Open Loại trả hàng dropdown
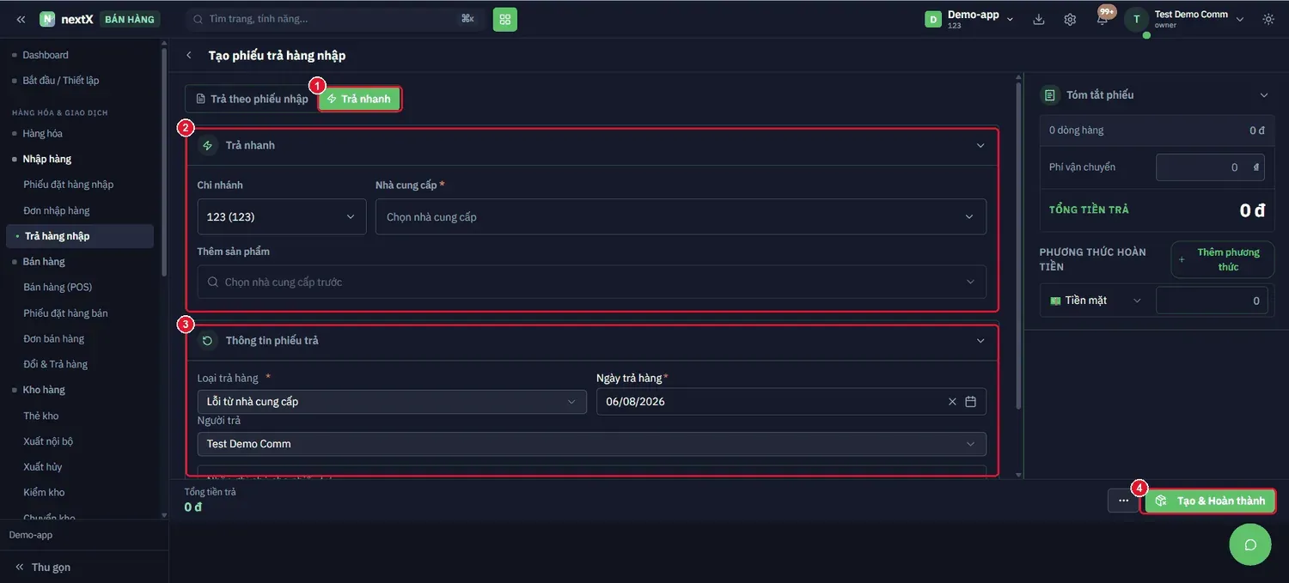Screen dimensions: 1289x583 (392, 402)
